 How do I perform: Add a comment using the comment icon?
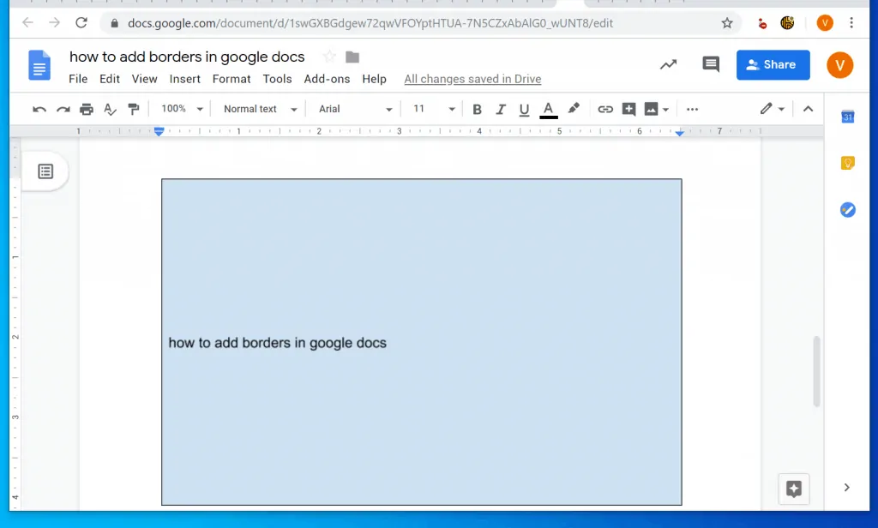pos(630,109)
